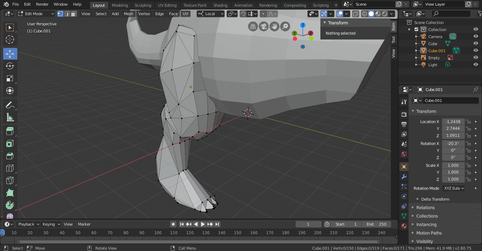
Task: Open the Modifiers wrench properties tab
Action: 404,177
